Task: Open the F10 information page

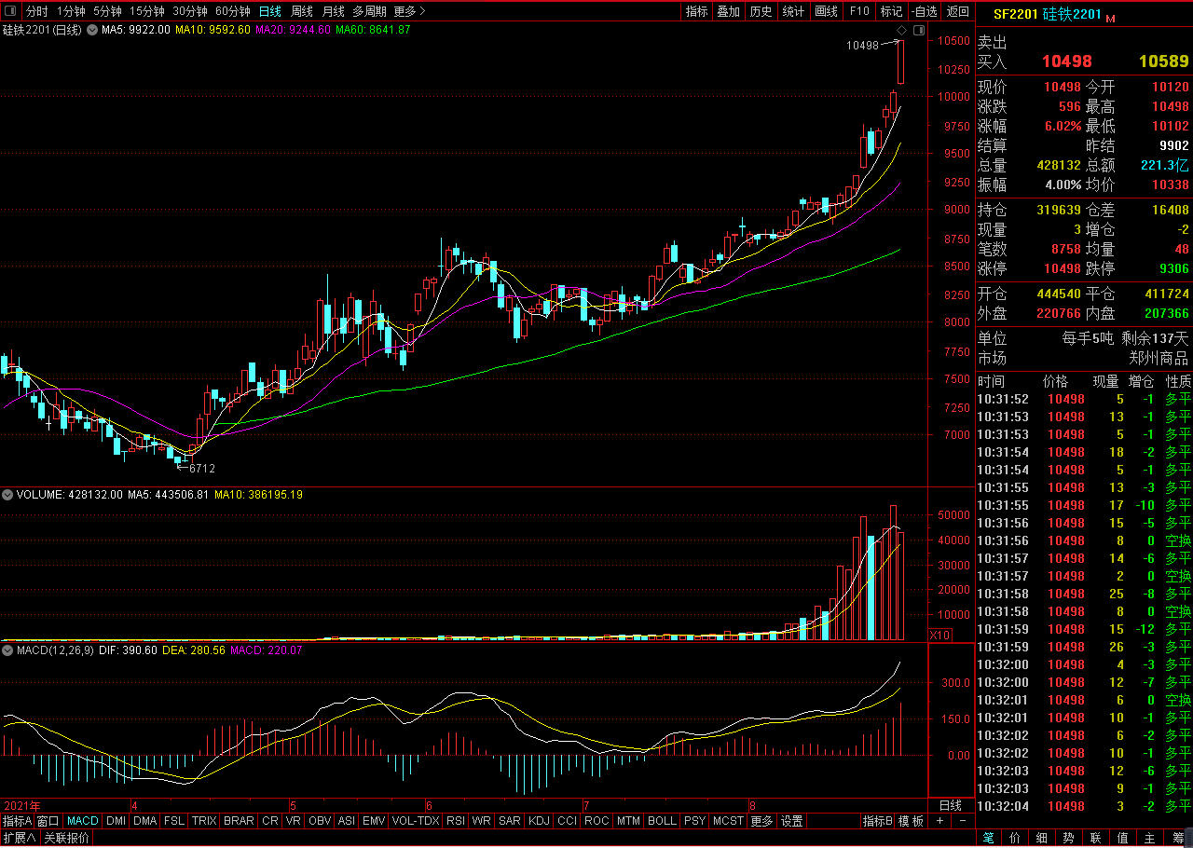Action: click(859, 11)
